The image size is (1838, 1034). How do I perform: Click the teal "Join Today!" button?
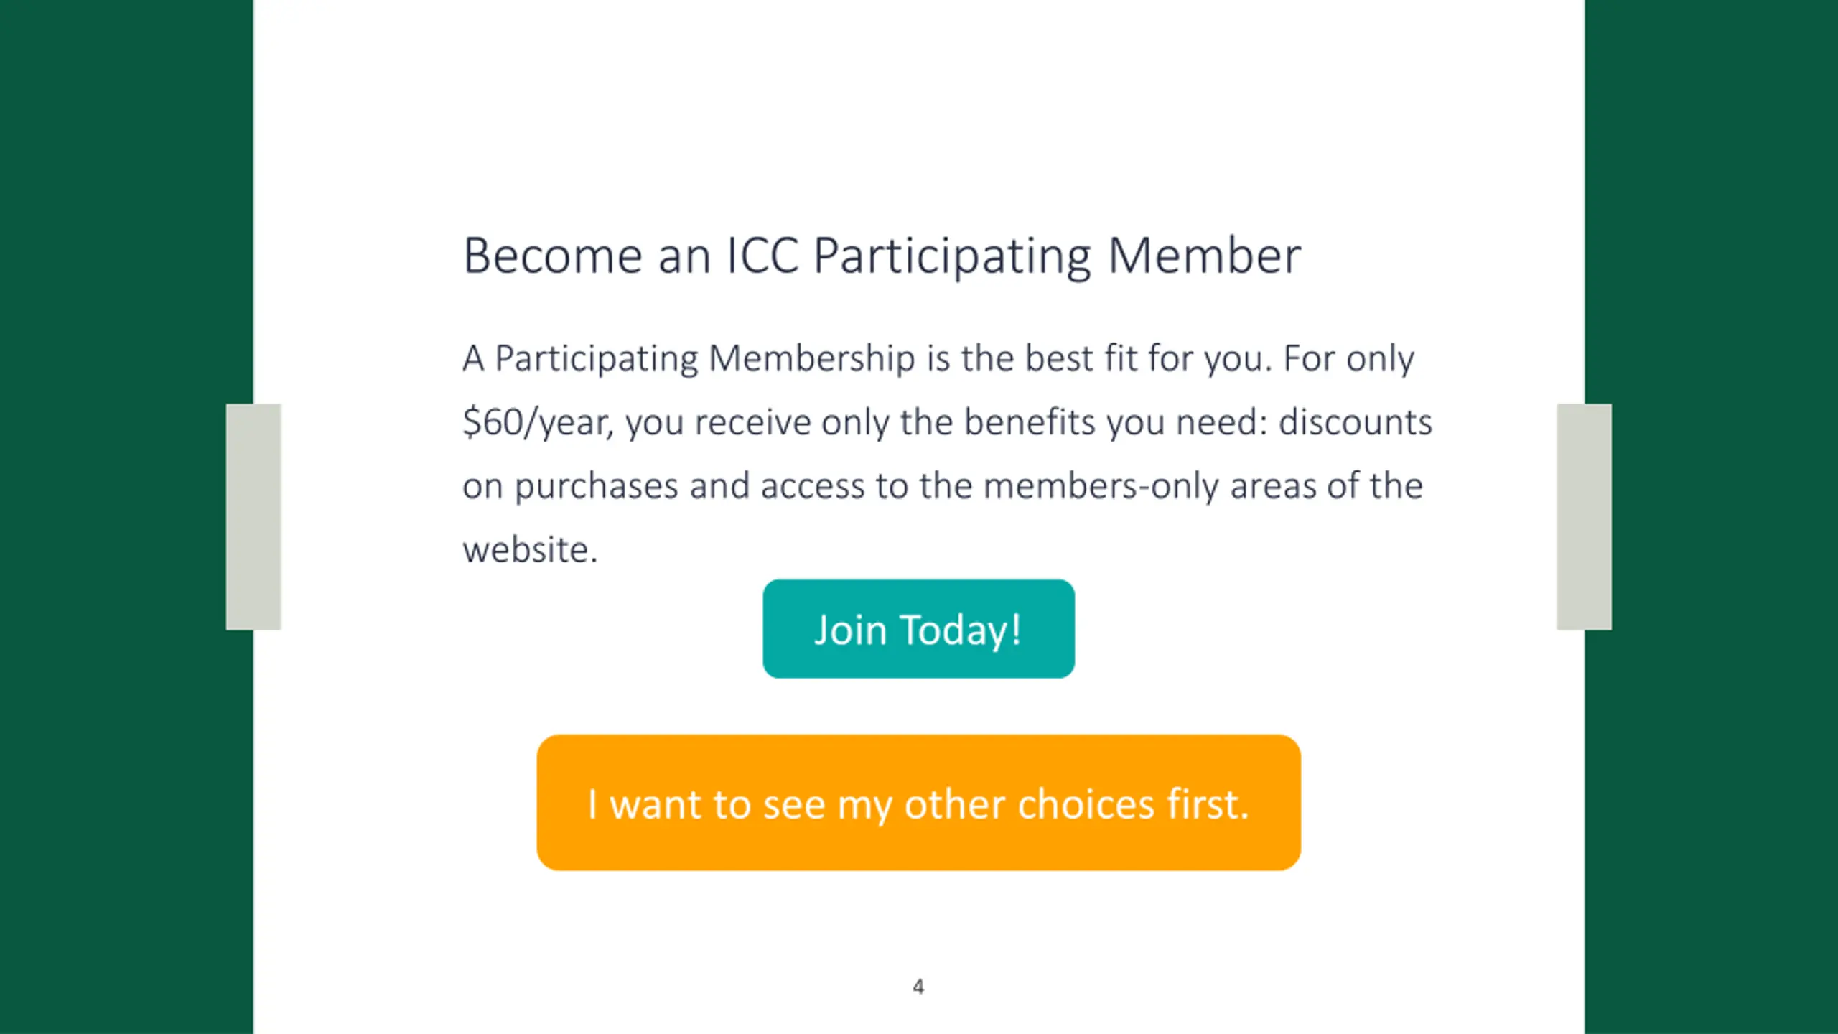(918, 628)
